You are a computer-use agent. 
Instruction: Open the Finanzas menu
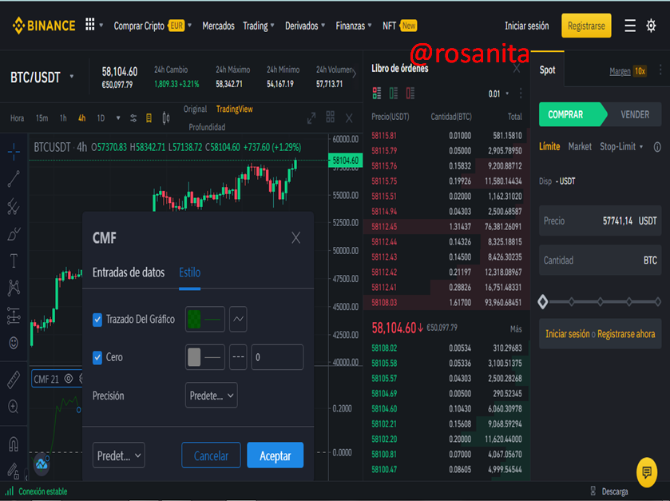(354, 26)
